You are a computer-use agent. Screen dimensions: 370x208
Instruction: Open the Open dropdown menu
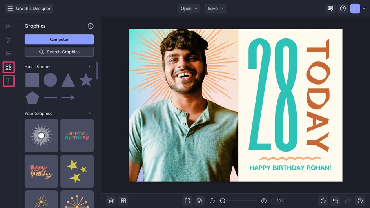coord(189,9)
